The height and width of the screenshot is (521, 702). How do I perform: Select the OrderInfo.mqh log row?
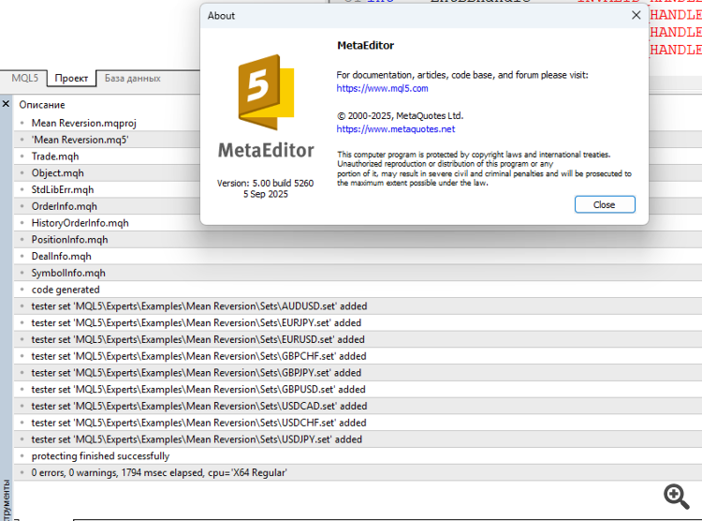click(358, 206)
